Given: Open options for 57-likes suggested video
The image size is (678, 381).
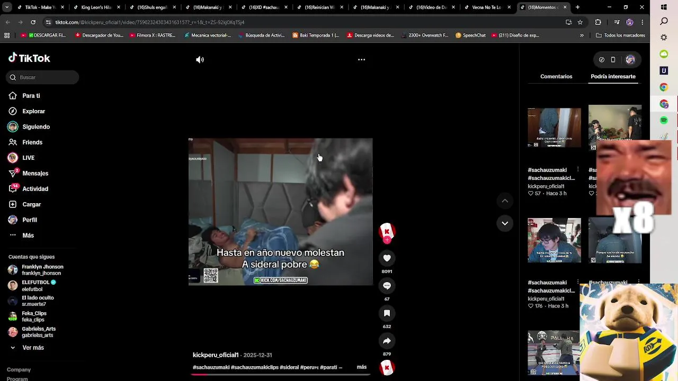Looking at the screenshot, I should [x=578, y=170].
